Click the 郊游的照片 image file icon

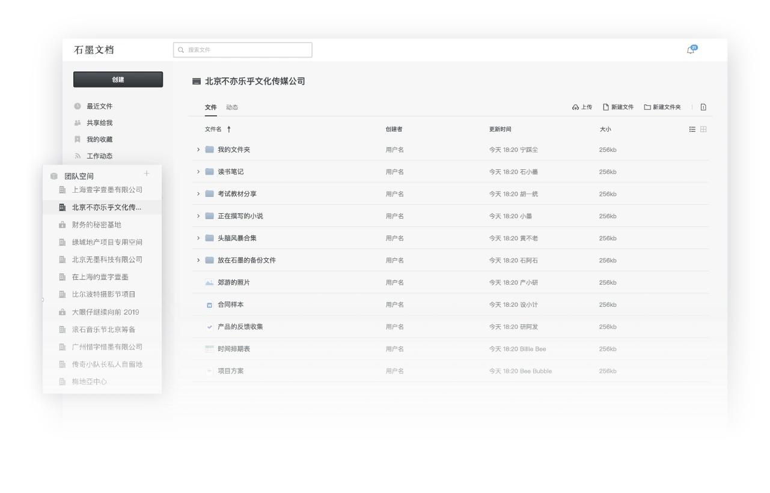coord(209,283)
